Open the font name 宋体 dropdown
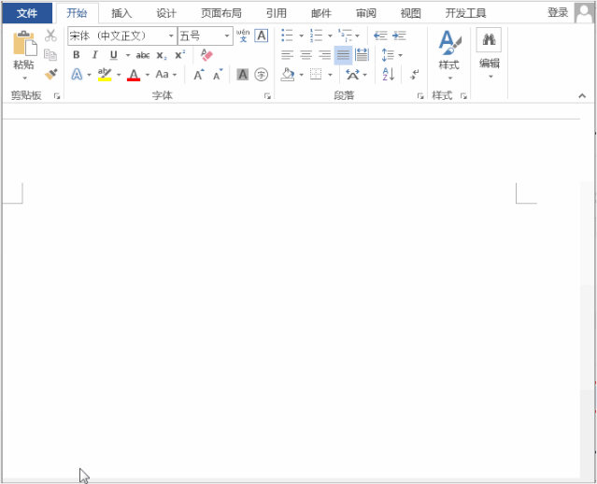This screenshot has height=484, width=597. tap(171, 36)
